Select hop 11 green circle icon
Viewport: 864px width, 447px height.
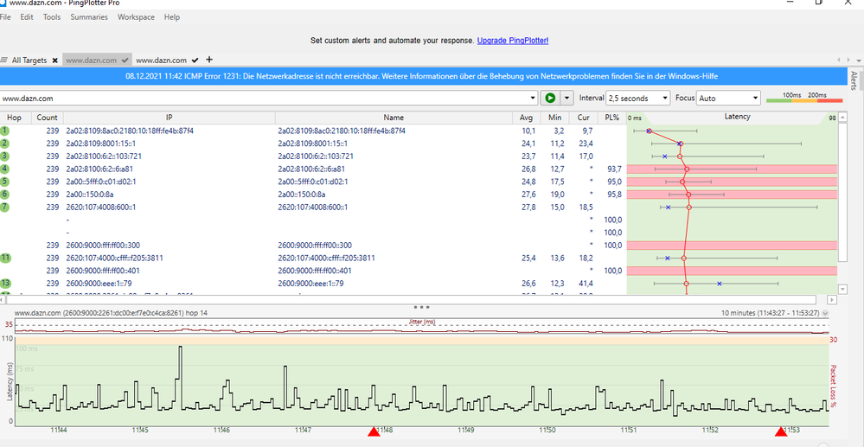[x=5, y=258]
